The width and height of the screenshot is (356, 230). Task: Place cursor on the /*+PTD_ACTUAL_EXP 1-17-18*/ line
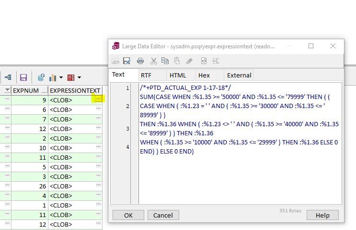coord(185,88)
